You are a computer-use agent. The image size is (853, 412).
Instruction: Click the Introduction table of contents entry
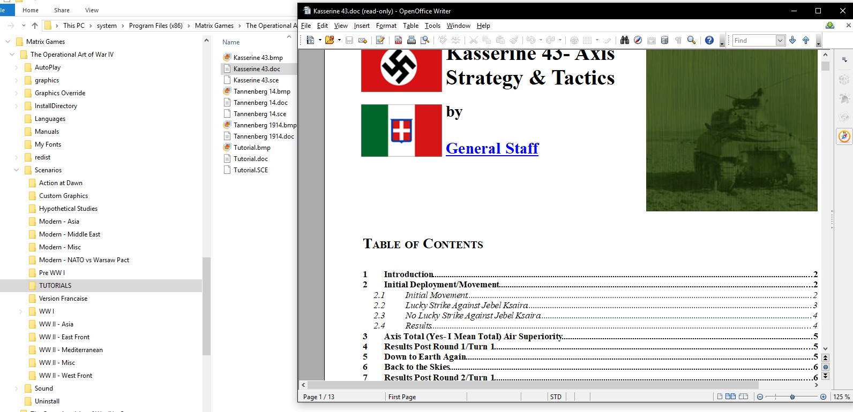click(x=590, y=274)
